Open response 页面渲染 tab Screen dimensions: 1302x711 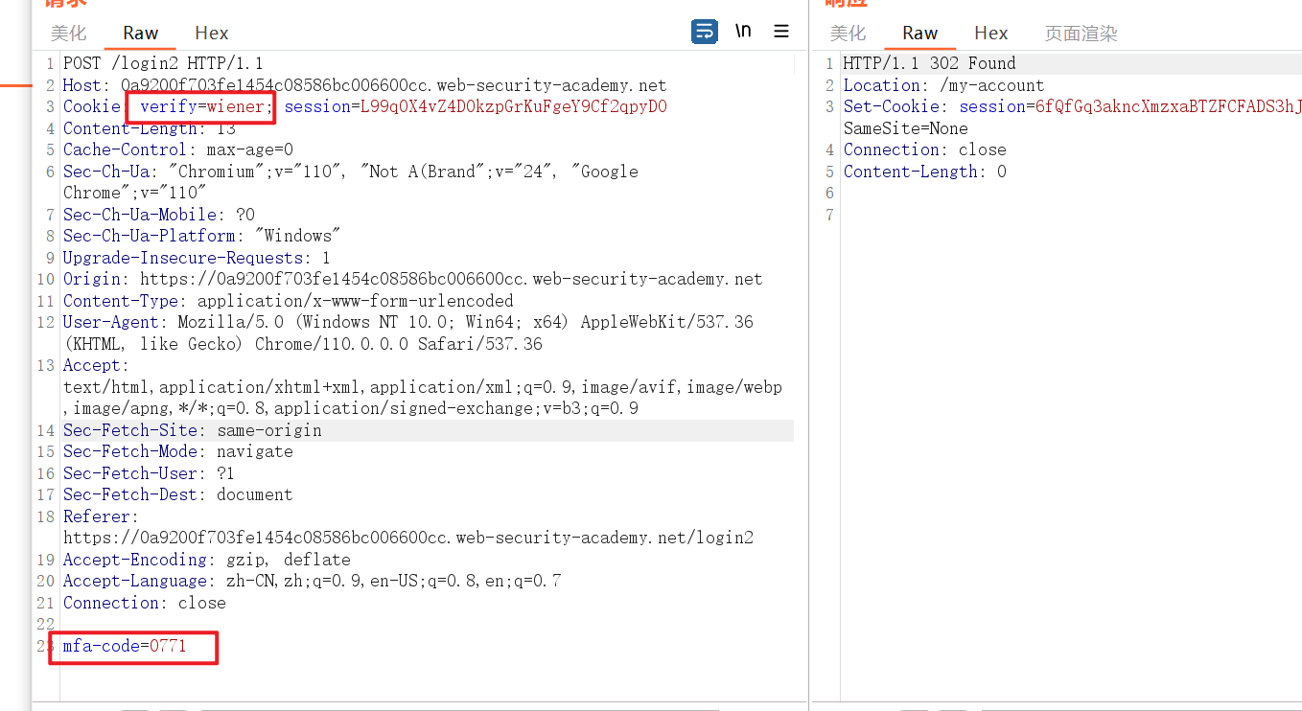[x=1081, y=34]
